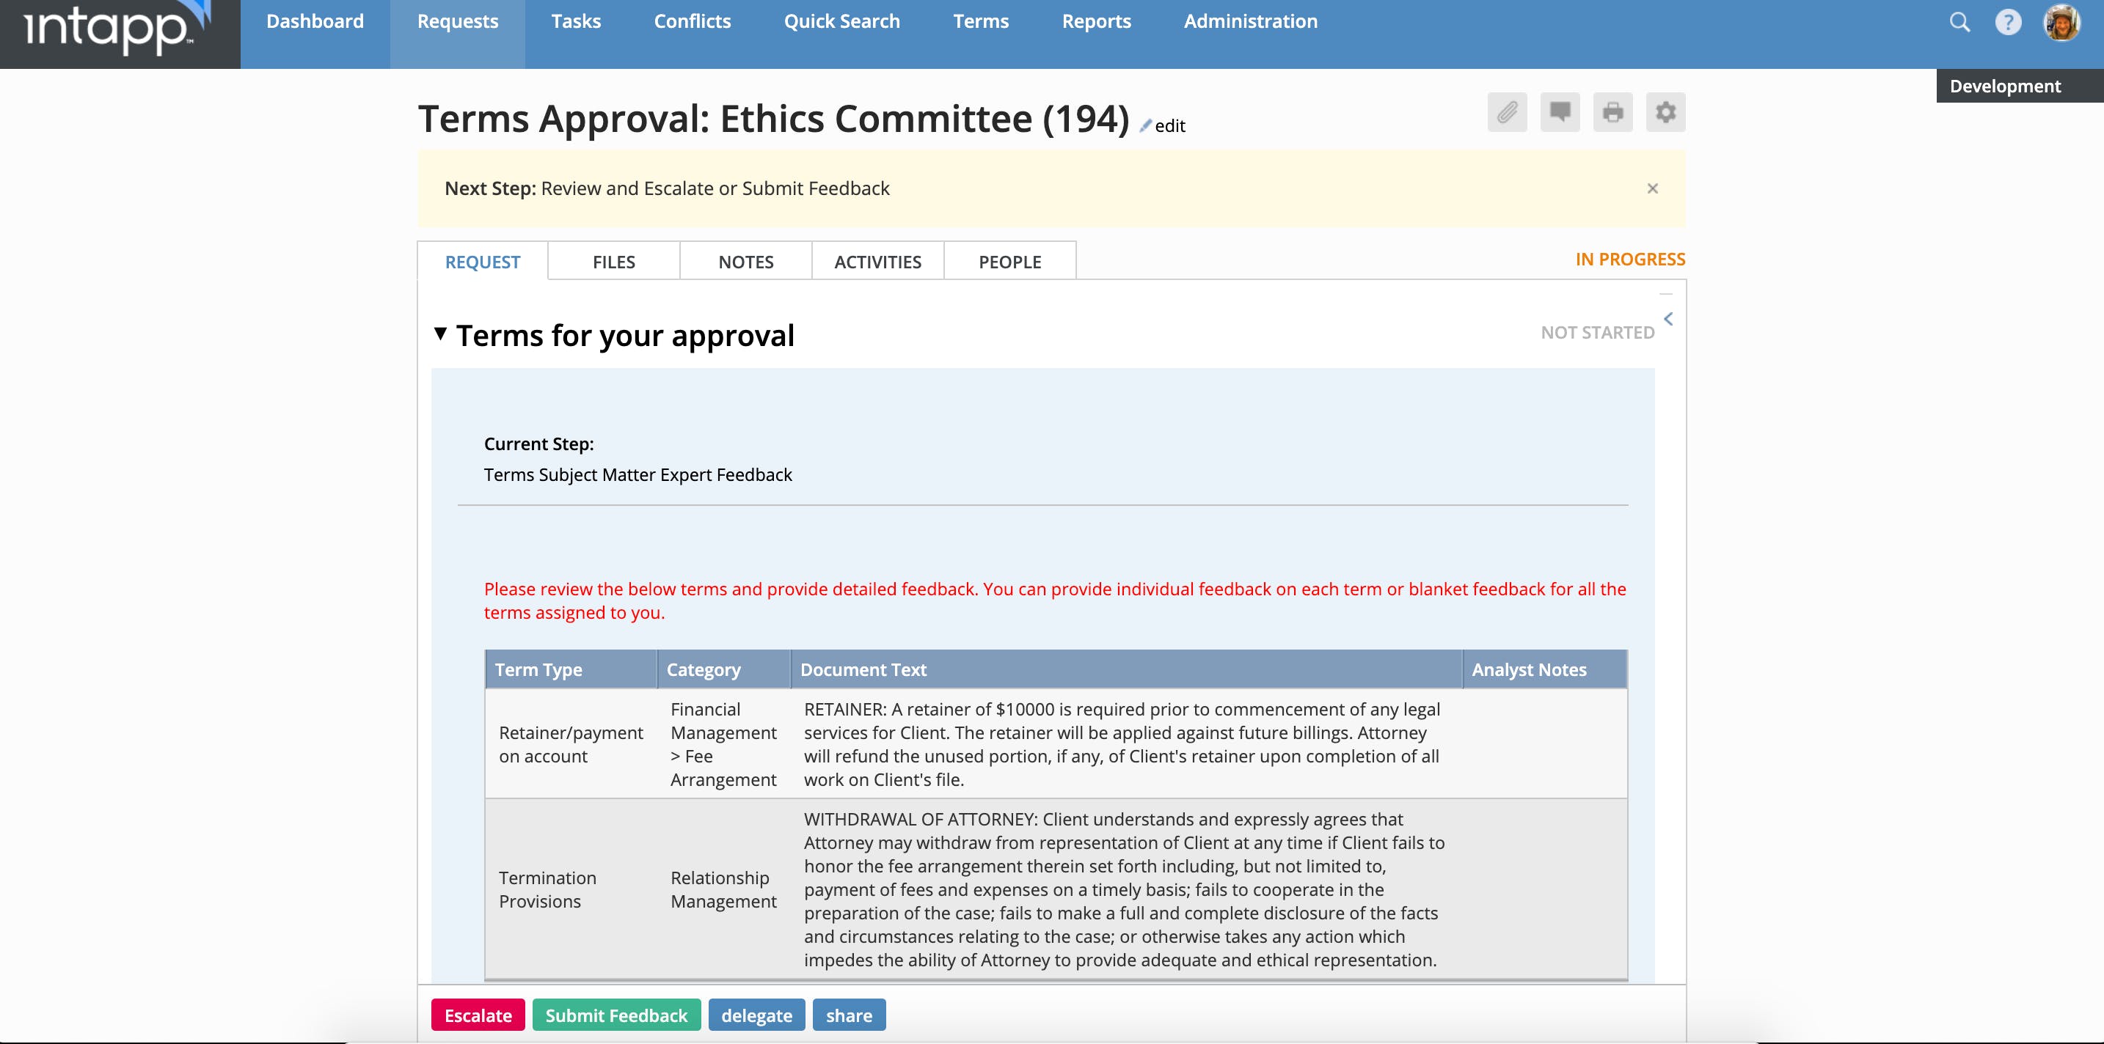Open the settings gear icon
Image resolution: width=2104 pixels, height=1044 pixels.
(1665, 112)
